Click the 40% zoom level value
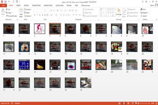 (153, 103)
